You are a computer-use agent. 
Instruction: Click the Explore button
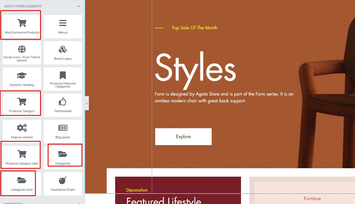point(183,137)
